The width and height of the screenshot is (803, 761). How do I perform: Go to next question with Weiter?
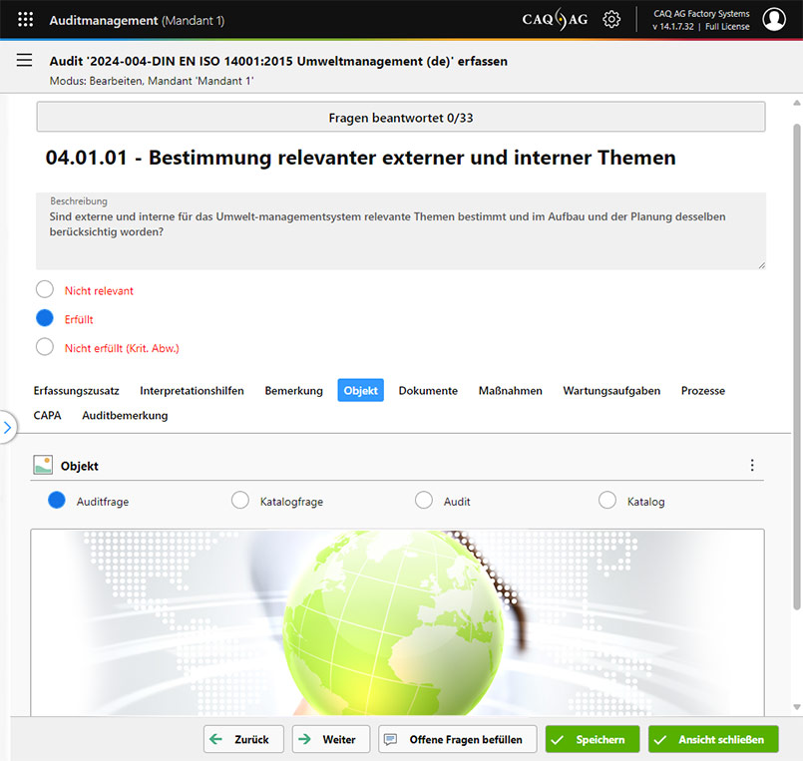point(330,739)
